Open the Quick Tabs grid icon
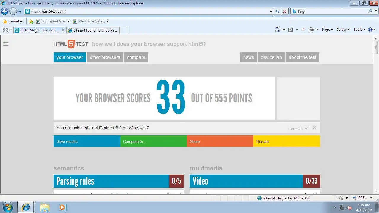The image size is (379, 213). [5, 30]
